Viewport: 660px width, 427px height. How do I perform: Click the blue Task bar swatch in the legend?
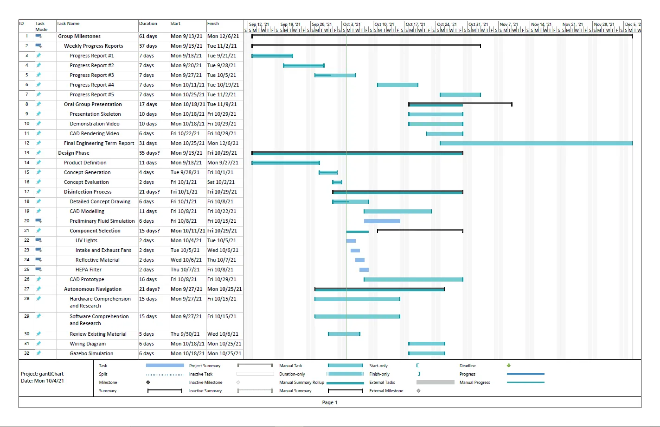pyautogui.click(x=165, y=366)
